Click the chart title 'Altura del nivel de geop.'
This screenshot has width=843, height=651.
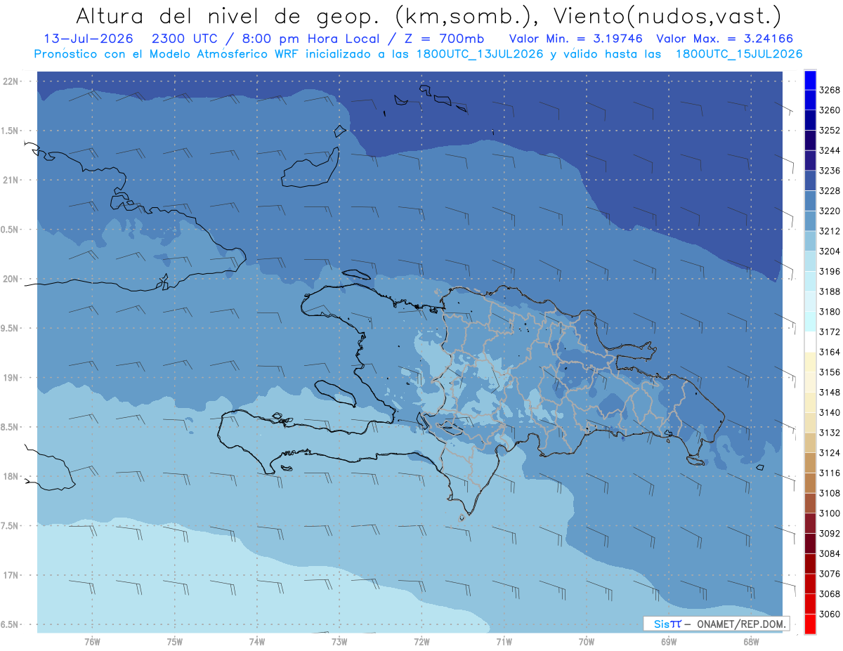(228, 15)
